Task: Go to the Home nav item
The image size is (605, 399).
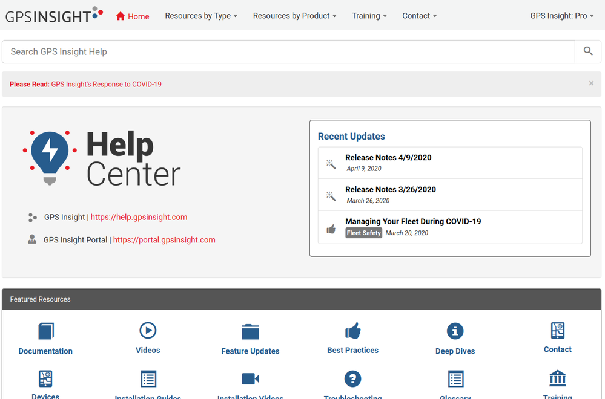Action: pos(133,16)
